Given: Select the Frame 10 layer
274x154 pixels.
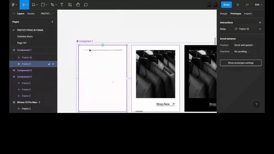Looking at the screenshot, I should pyautogui.click(x=27, y=57).
